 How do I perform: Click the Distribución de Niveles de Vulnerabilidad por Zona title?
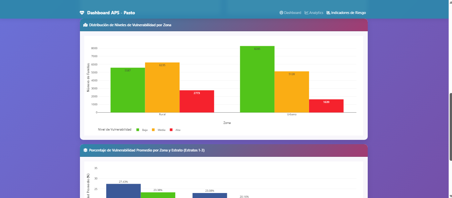coord(130,25)
